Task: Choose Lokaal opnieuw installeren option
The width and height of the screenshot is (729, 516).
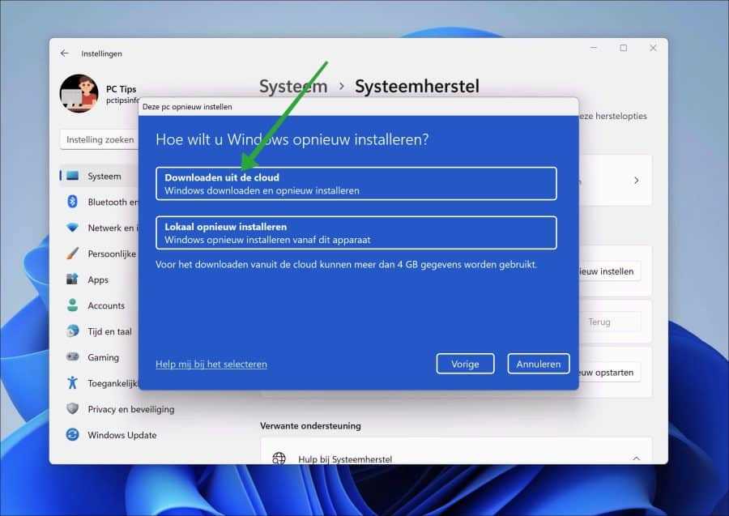Action: coord(356,233)
